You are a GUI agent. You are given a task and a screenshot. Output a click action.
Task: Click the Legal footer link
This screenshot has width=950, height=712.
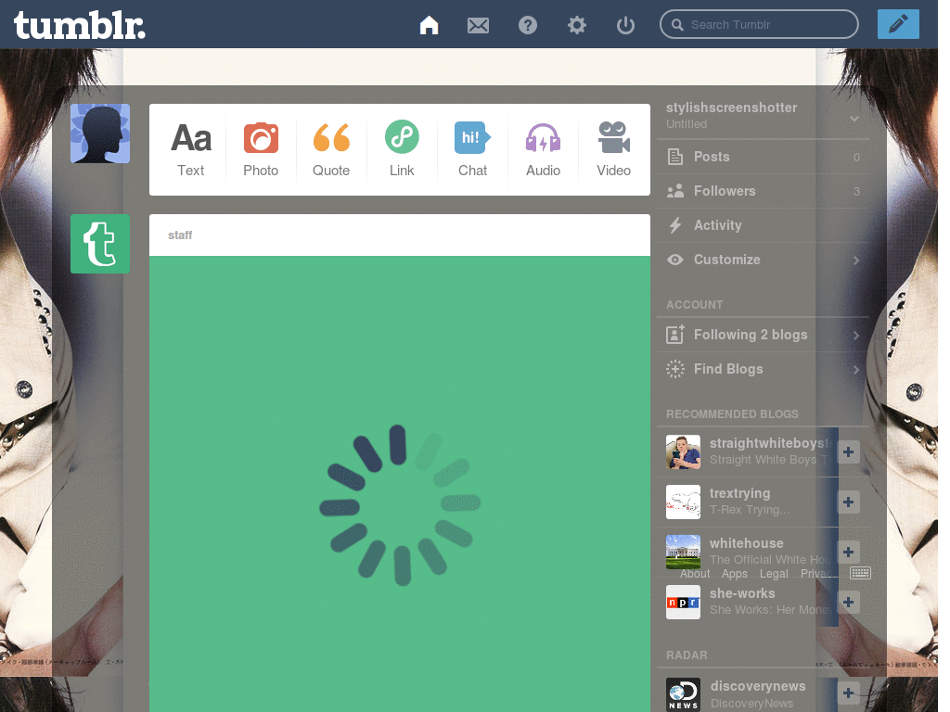[x=774, y=573]
